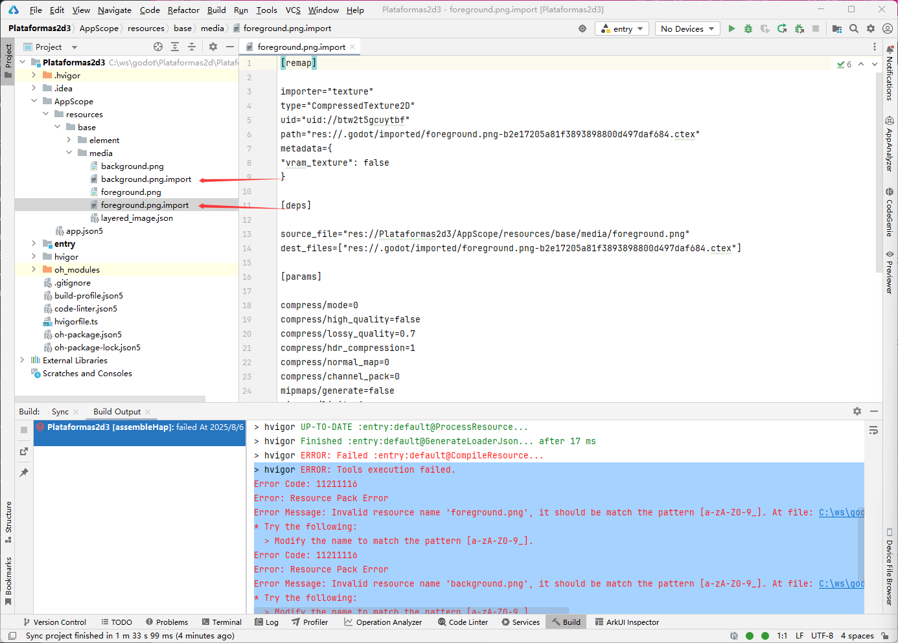This screenshot has width=898, height=643.
Task: Open the Previewer side panel
Action: (890, 272)
